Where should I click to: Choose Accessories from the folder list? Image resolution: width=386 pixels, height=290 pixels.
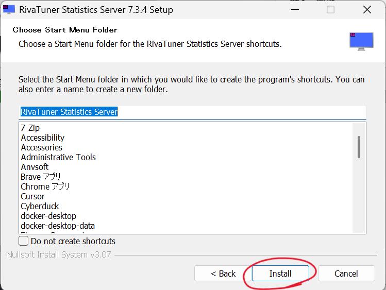(42, 147)
